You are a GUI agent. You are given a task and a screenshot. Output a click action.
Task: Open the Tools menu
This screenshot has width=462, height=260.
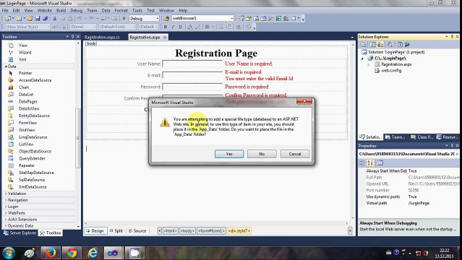(x=137, y=10)
